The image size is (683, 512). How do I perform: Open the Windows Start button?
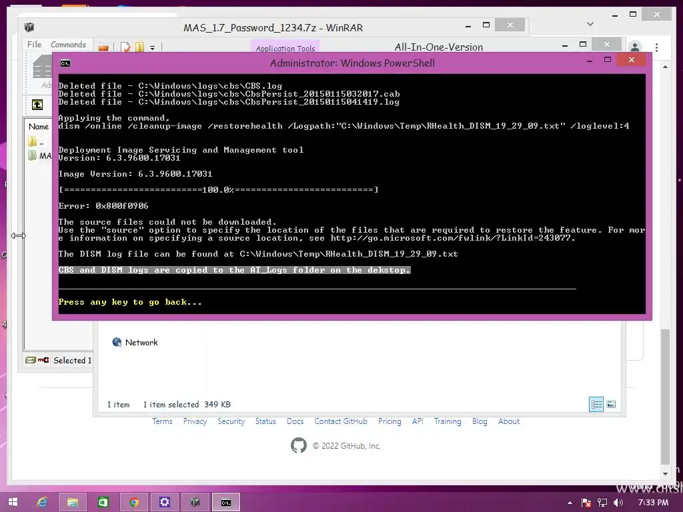[13, 502]
